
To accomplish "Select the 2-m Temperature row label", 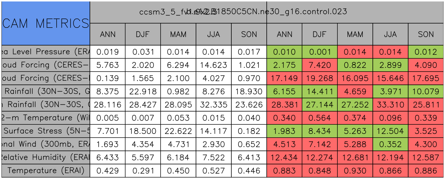I will click(x=45, y=118).
